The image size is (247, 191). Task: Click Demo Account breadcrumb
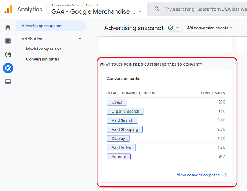(87, 5)
